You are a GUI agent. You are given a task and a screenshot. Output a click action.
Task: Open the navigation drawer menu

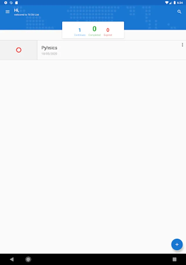tap(7, 12)
